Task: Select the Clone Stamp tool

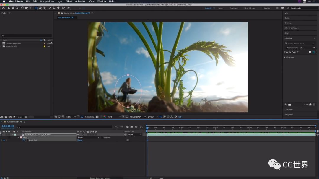Action: click(x=54, y=8)
